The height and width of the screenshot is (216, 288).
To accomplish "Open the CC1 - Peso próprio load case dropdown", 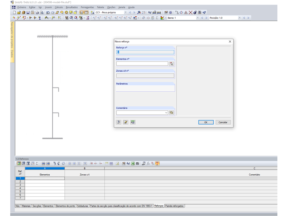I will pos(126,13).
